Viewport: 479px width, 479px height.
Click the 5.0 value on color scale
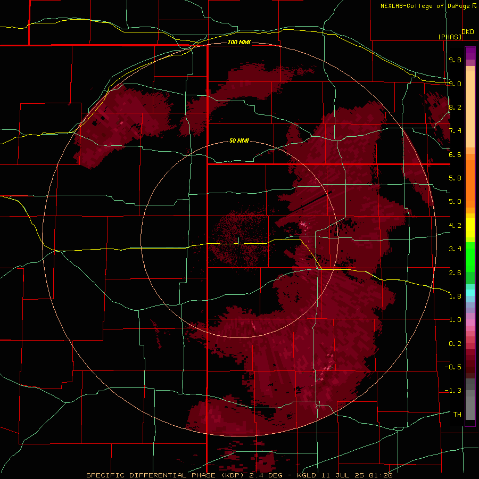[x=455, y=202]
